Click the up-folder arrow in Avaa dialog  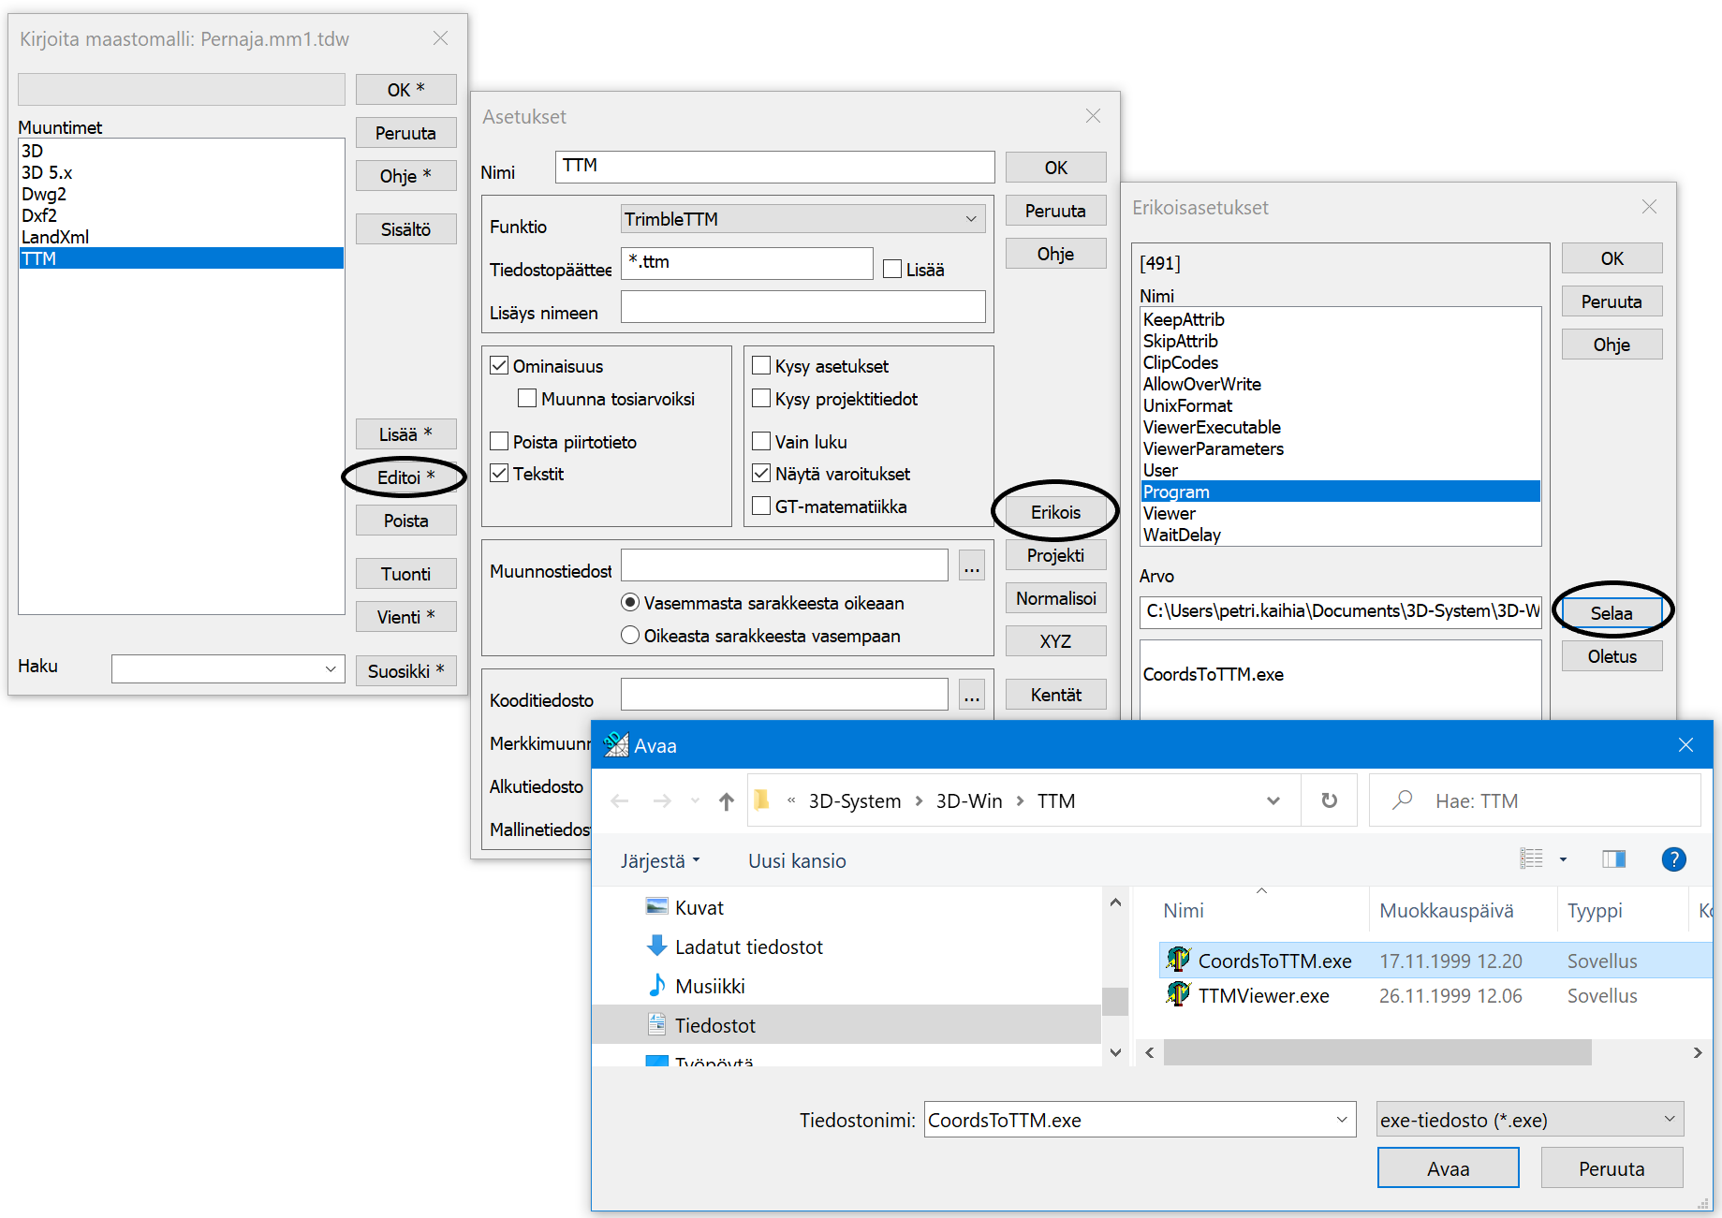(726, 801)
